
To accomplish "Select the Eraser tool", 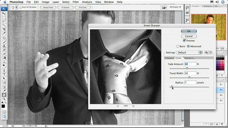I will coord(4,54).
